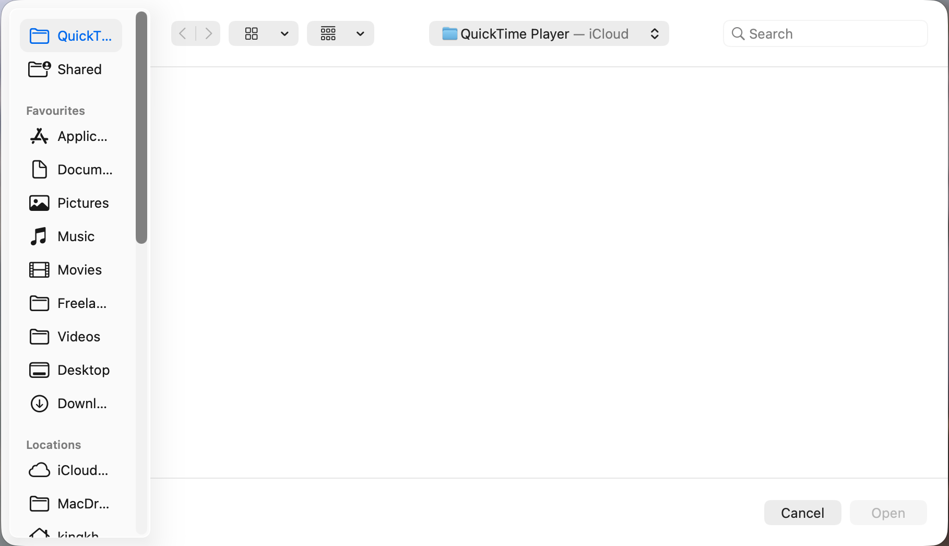Click the group-by grid icon

328,34
